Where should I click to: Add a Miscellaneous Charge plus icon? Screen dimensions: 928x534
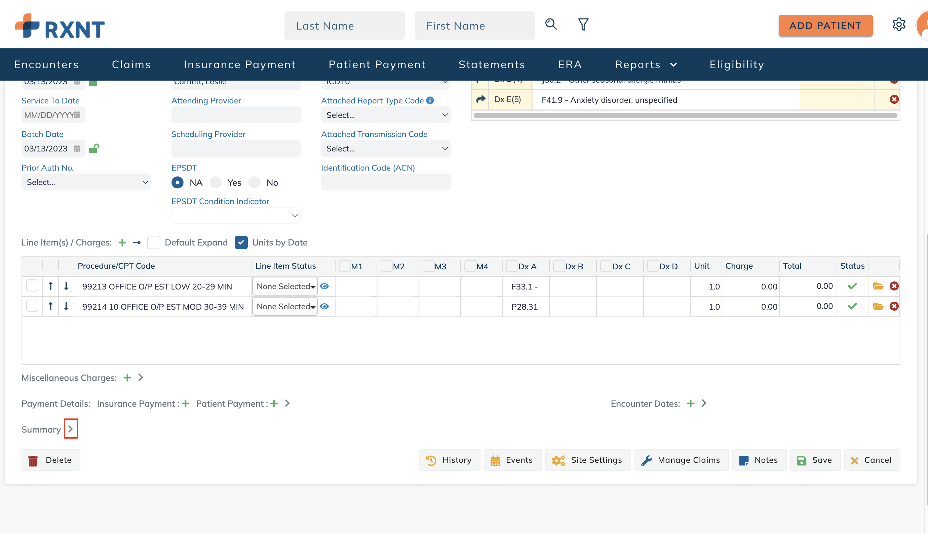coord(127,378)
